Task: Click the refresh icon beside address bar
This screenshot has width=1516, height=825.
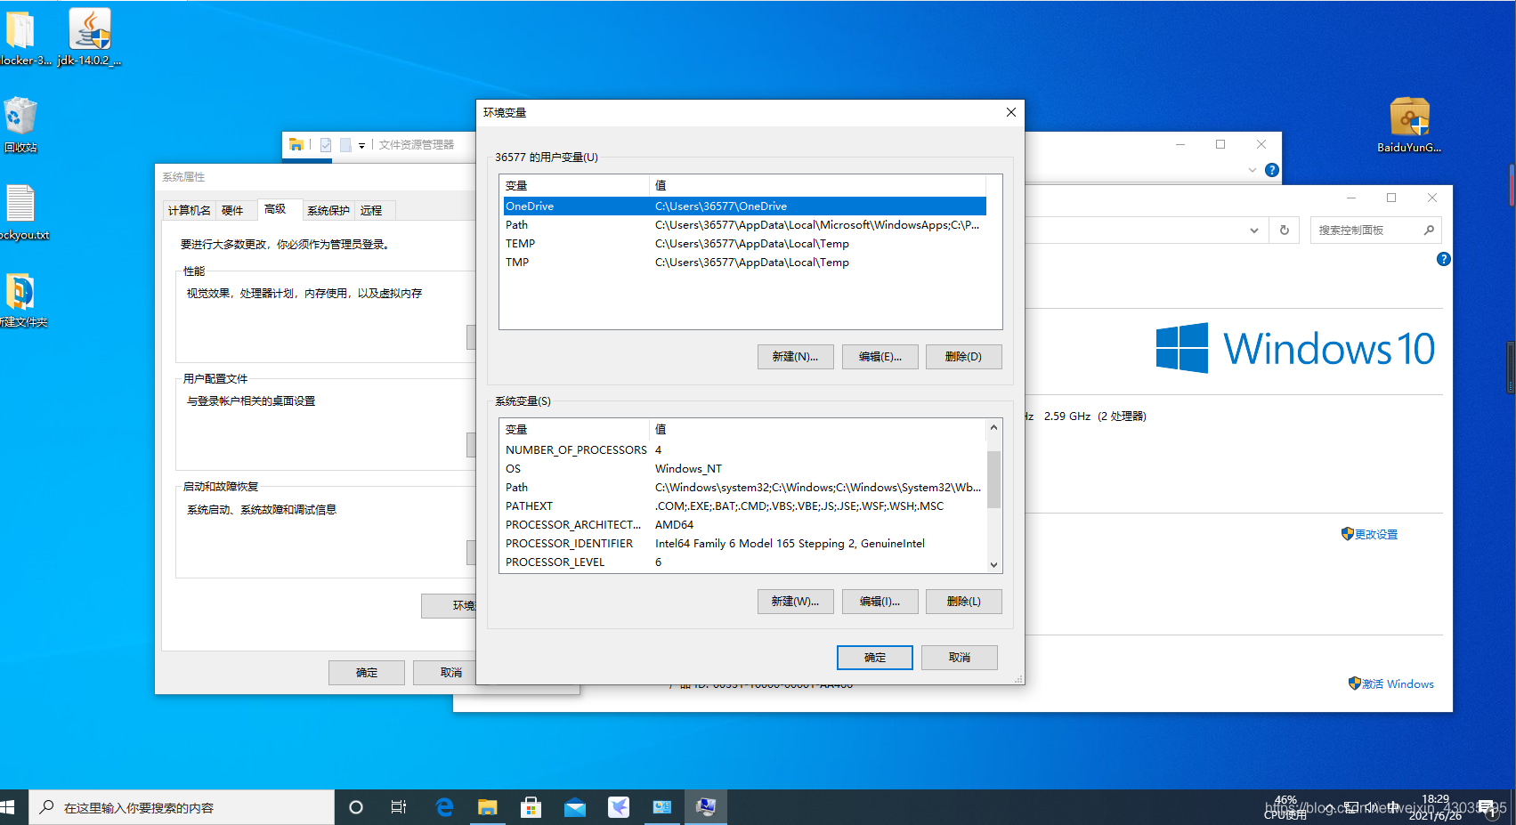Action: pyautogui.click(x=1284, y=230)
